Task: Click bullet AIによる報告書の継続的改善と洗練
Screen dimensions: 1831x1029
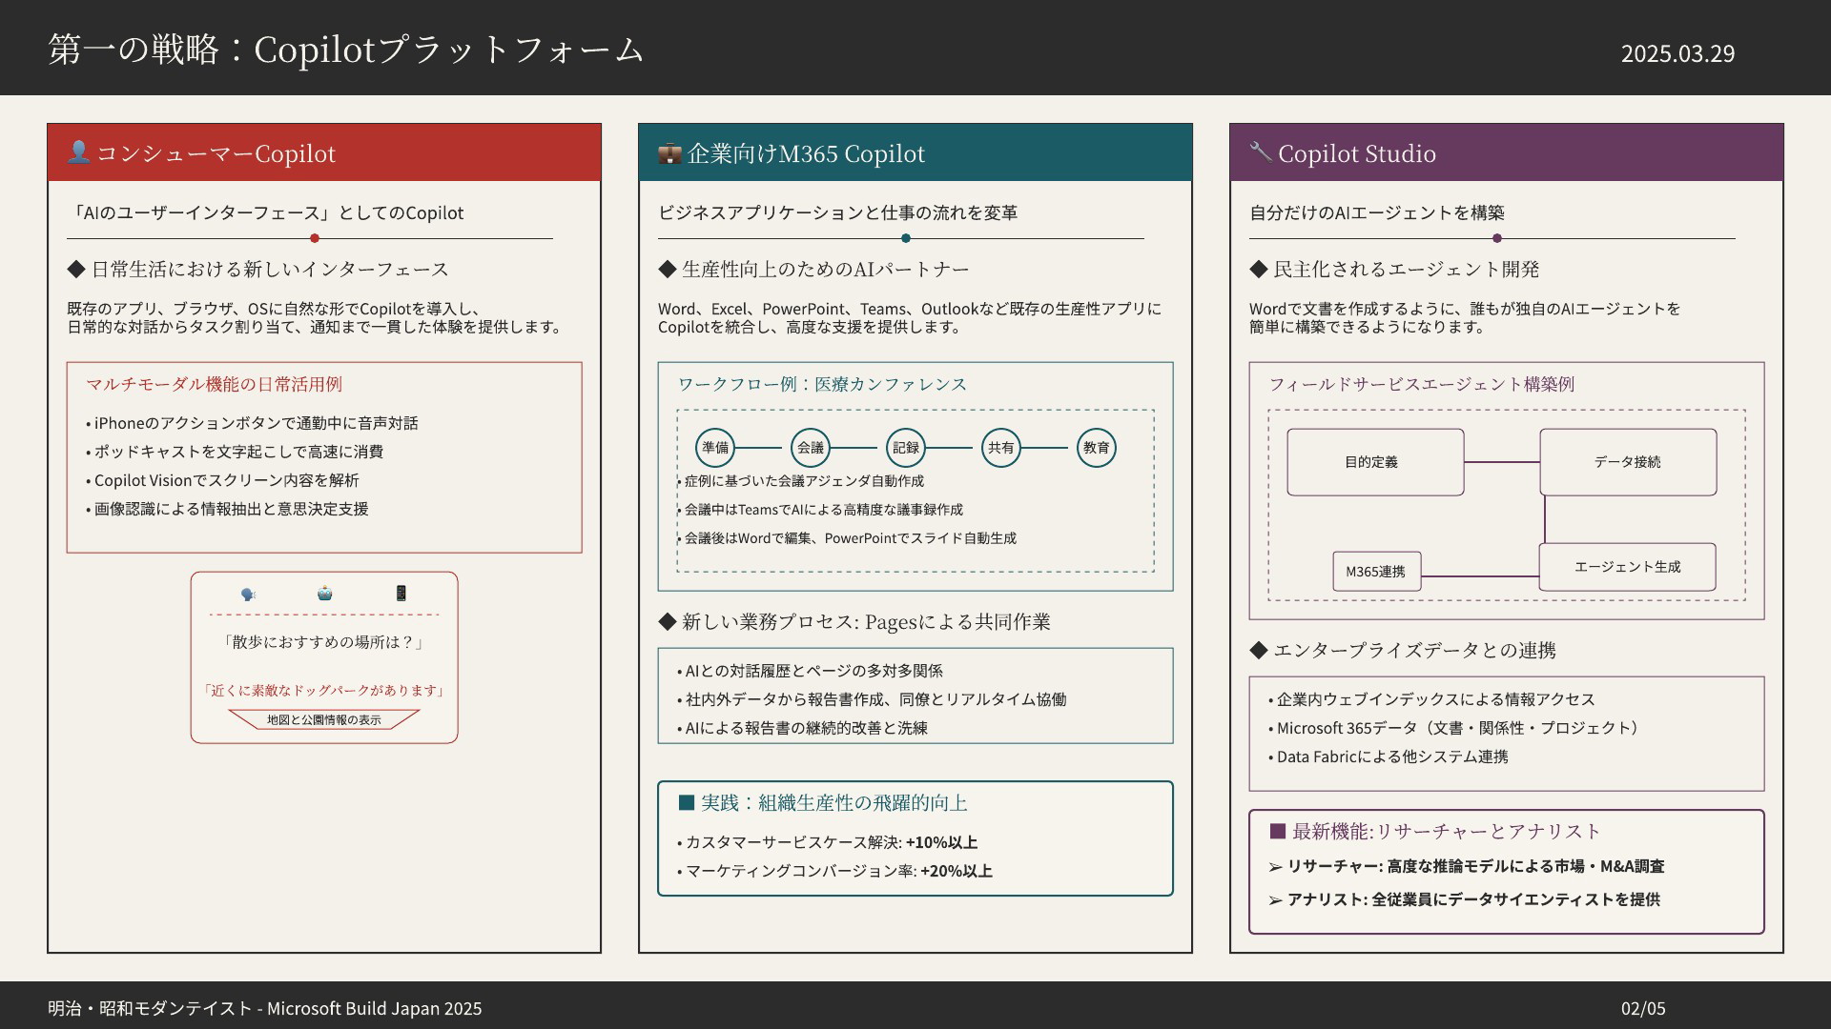Action: (802, 728)
